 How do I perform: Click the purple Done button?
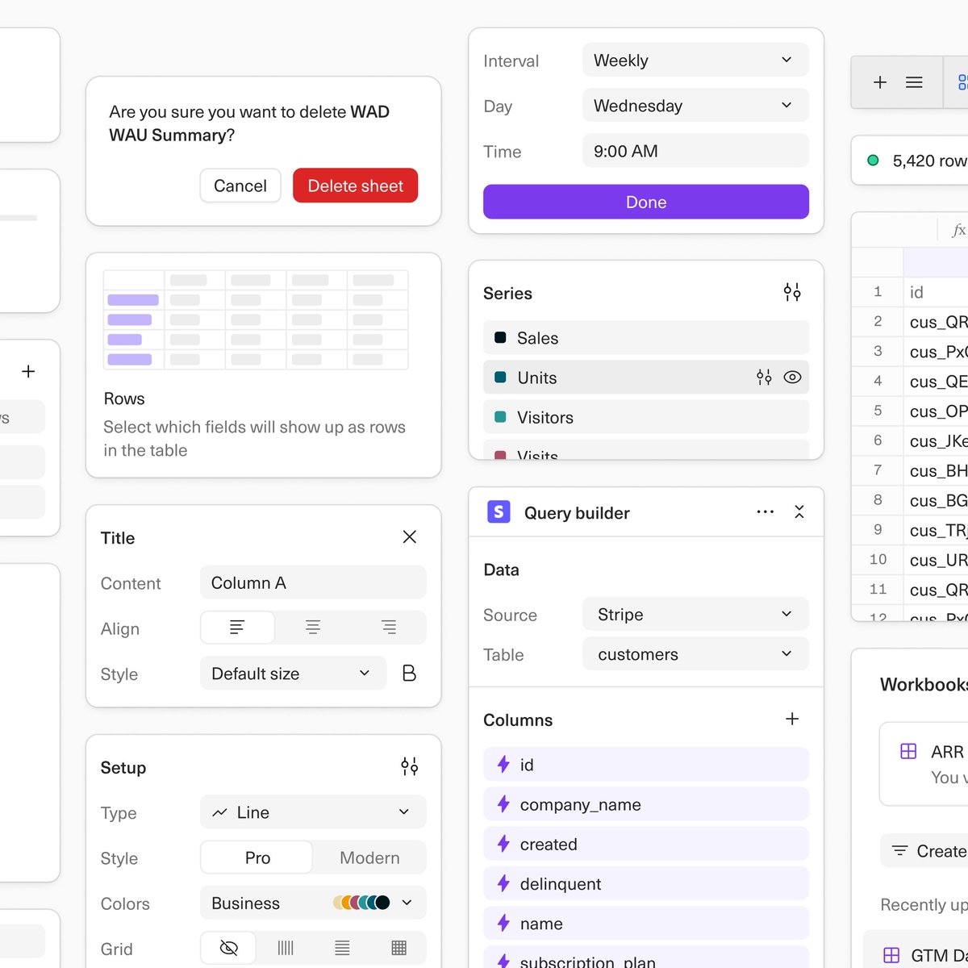pos(646,202)
